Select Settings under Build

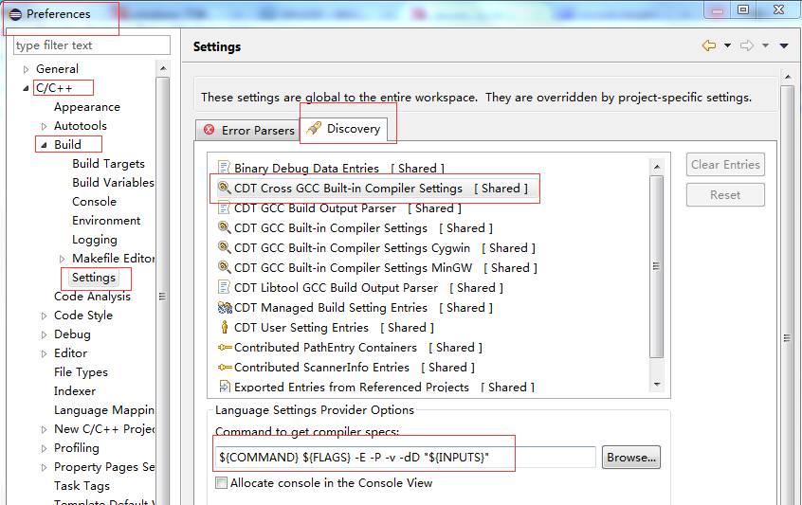(94, 278)
